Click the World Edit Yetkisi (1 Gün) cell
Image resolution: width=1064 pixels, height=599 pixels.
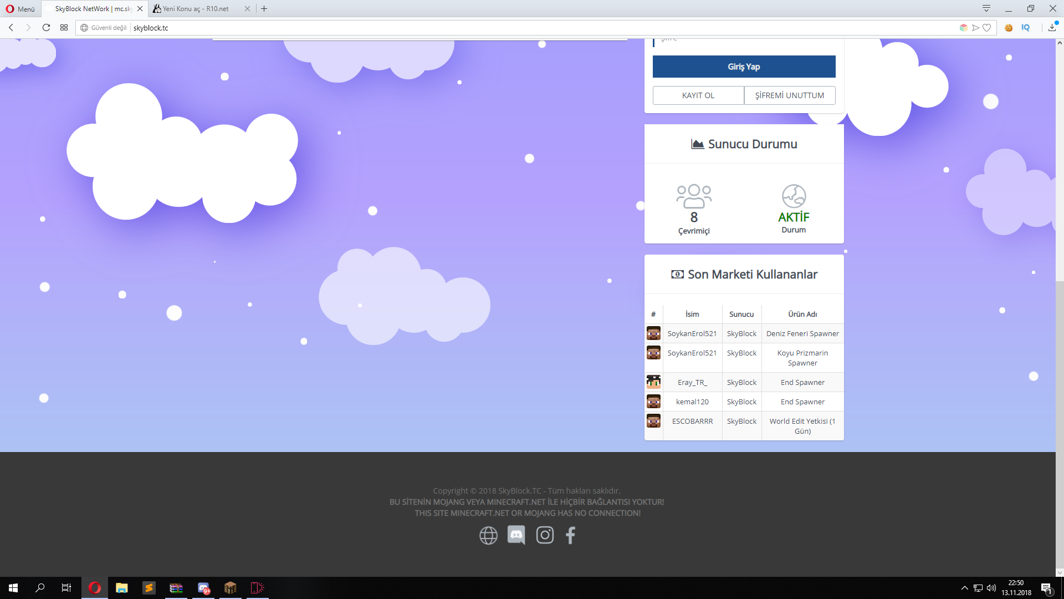pyautogui.click(x=802, y=426)
